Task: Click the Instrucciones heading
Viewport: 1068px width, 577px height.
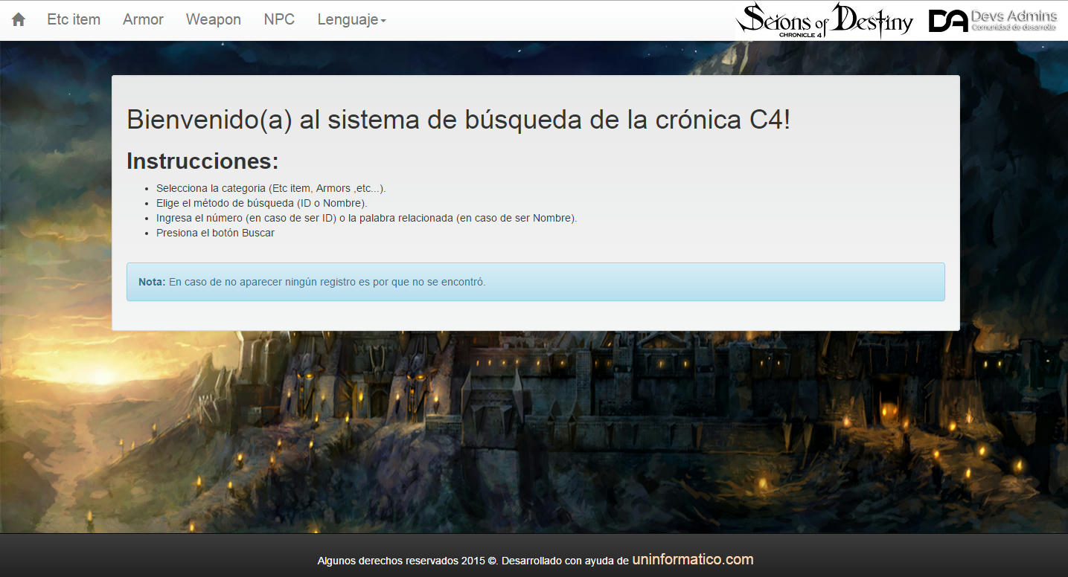Action: click(202, 161)
